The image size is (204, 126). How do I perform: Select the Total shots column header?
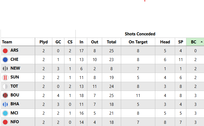pyautogui.click(x=111, y=42)
